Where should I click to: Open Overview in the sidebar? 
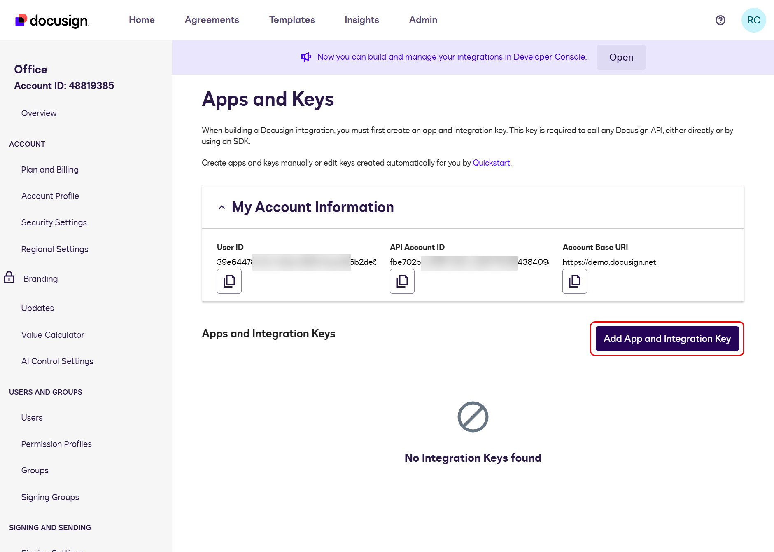click(x=39, y=113)
